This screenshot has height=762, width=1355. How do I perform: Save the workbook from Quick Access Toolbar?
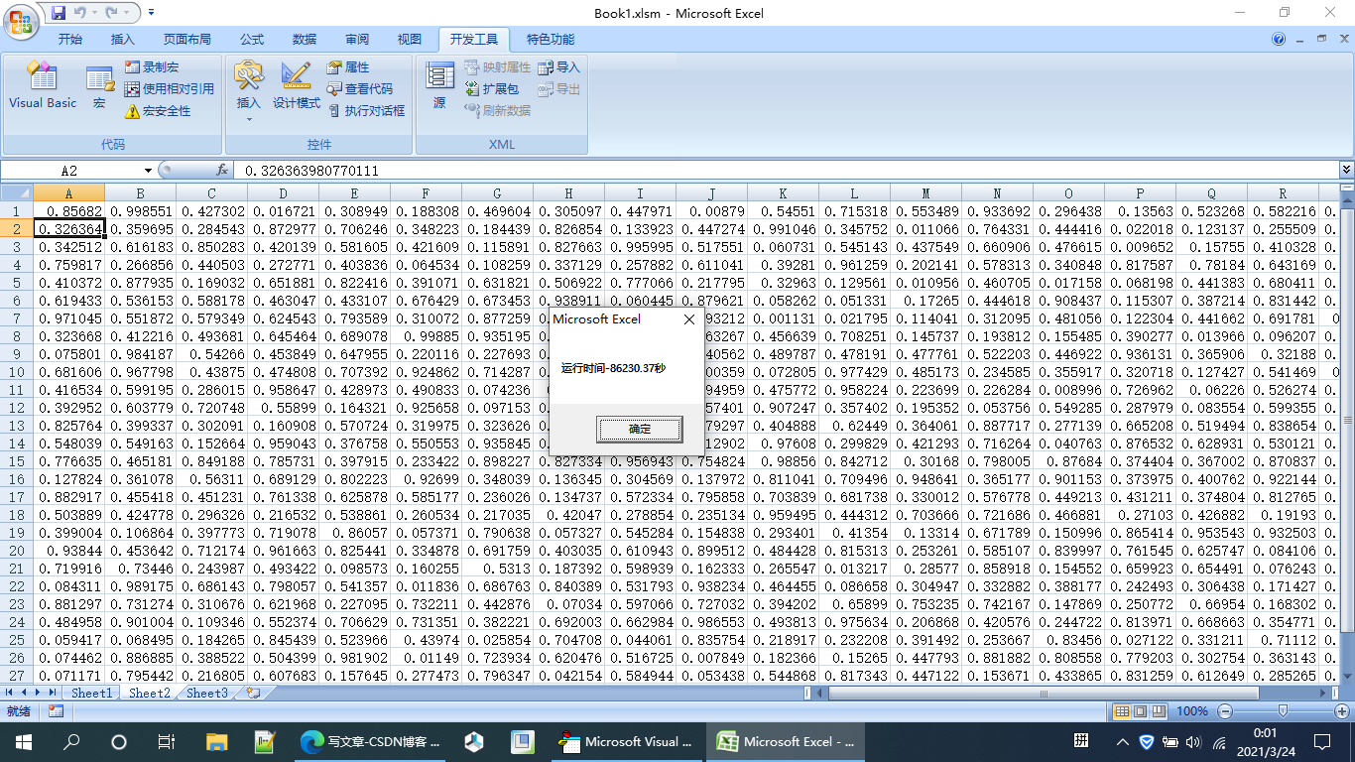59,13
